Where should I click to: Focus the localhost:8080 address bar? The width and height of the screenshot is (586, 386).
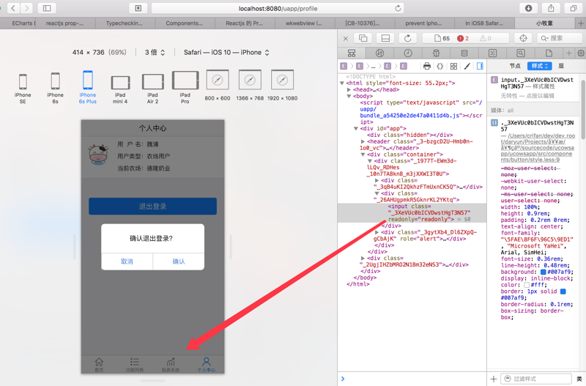point(278,8)
